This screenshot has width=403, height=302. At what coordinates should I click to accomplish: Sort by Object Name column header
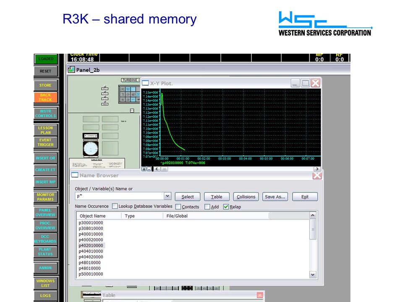pos(99,216)
